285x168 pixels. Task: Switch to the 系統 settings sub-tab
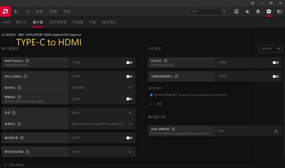[x=7, y=22]
